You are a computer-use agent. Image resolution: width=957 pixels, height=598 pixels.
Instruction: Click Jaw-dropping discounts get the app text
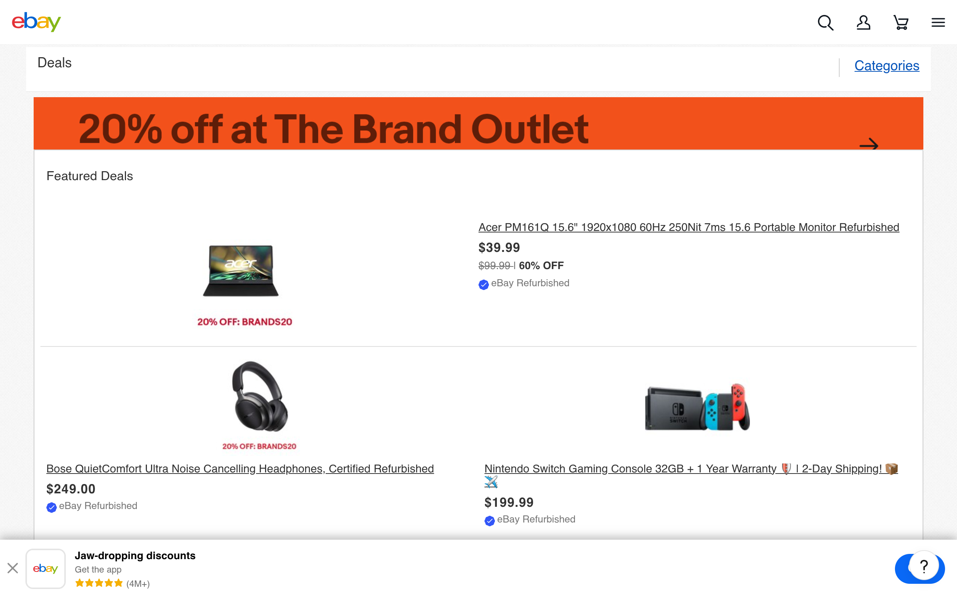pos(135,562)
